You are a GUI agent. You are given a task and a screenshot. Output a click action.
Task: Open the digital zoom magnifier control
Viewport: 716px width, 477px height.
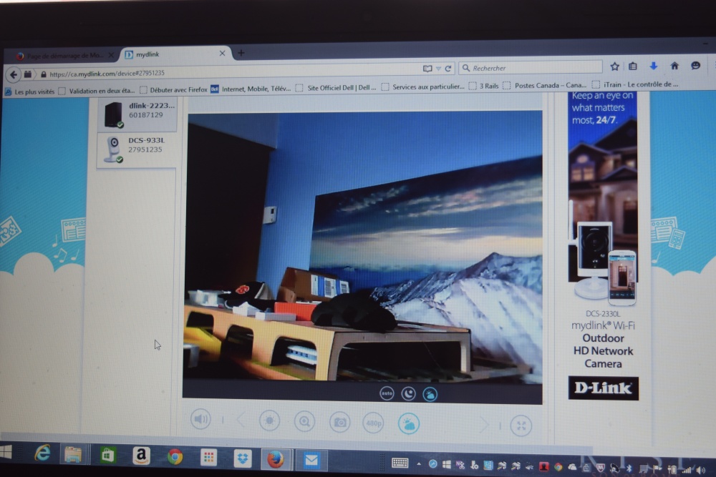304,422
